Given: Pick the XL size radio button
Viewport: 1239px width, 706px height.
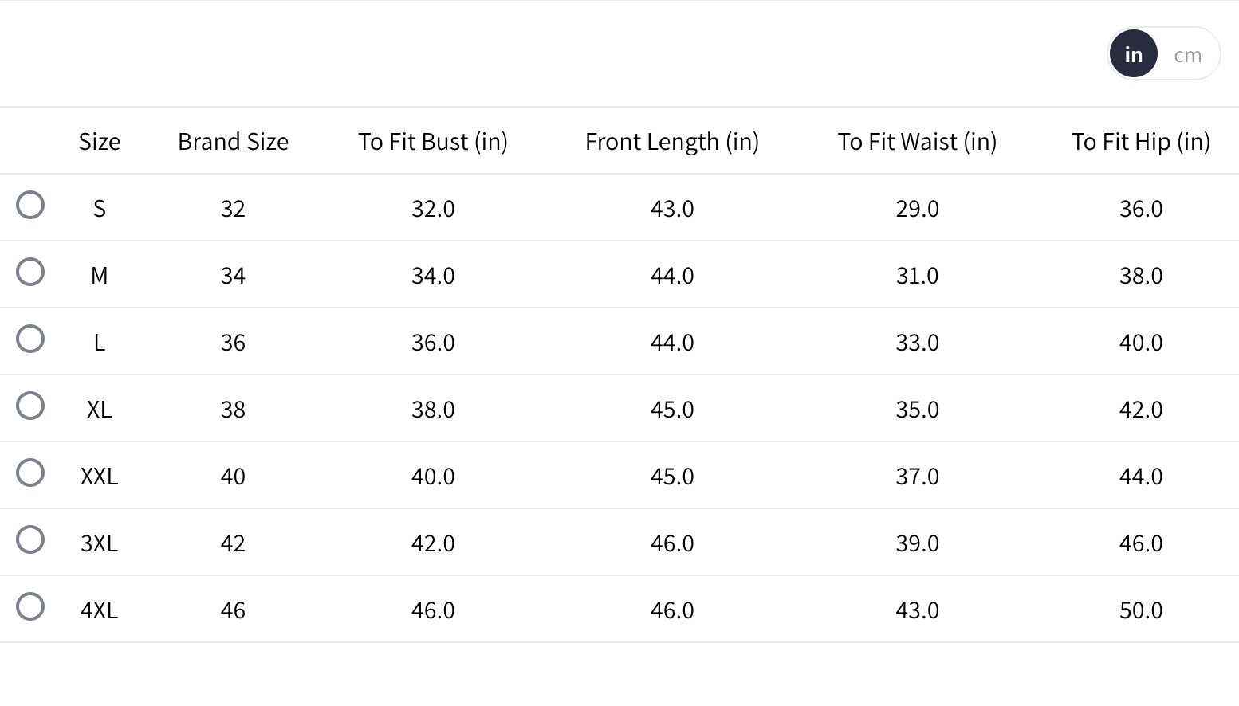Looking at the screenshot, I should pyautogui.click(x=30, y=406).
